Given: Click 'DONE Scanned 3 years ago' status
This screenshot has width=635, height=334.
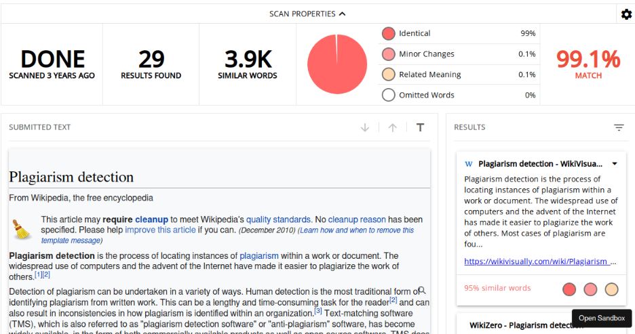Looking at the screenshot, I should [52, 64].
